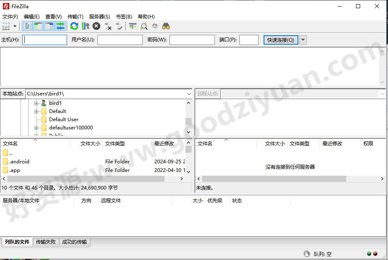Toggle the message log display
This screenshot has width=388, height=260.
click(x=27, y=26)
